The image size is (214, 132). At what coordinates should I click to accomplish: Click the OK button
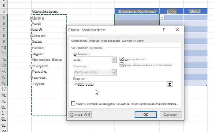coord(146,115)
